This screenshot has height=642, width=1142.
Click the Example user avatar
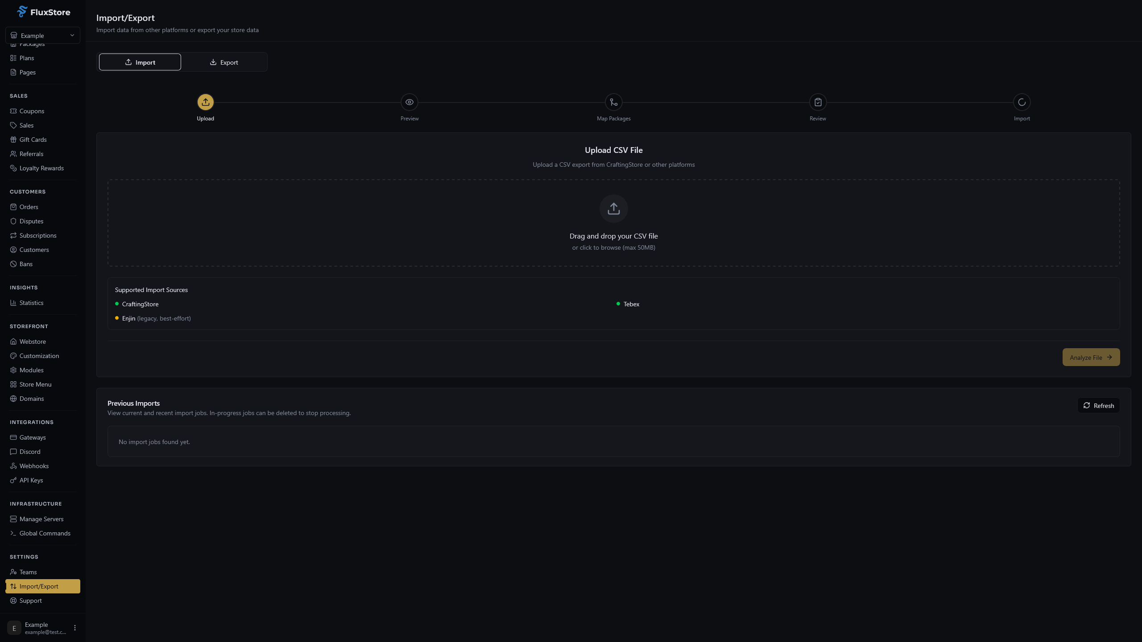[x=14, y=628]
